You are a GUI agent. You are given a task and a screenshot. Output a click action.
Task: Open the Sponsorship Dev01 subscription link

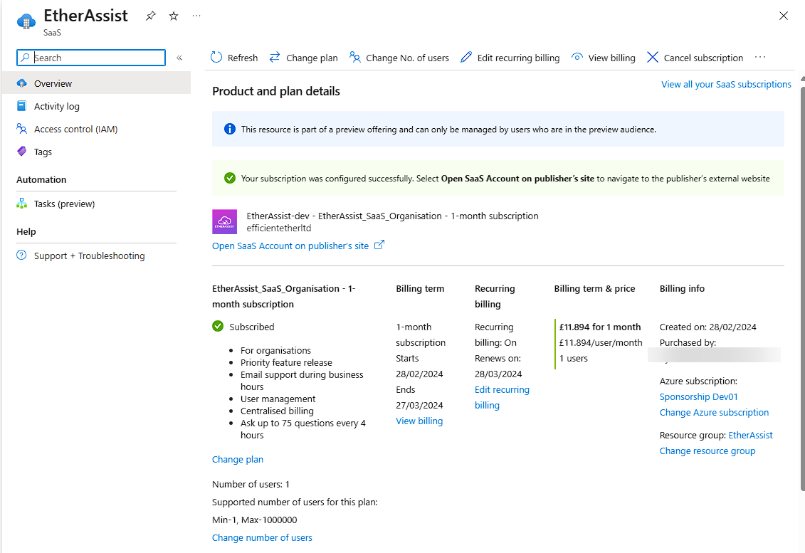[699, 397]
